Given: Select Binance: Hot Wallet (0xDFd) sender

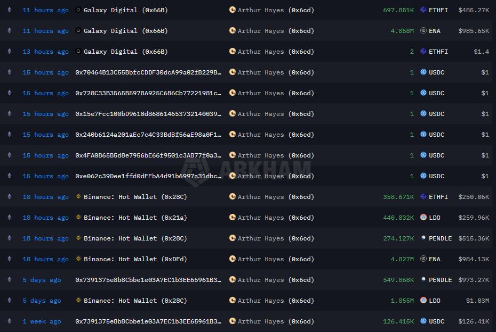Looking at the screenshot, I should (x=135, y=259).
